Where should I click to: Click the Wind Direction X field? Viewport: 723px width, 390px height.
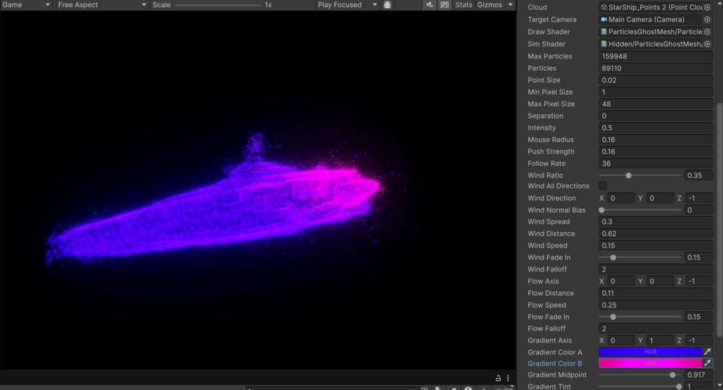pyautogui.click(x=621, y=198)
